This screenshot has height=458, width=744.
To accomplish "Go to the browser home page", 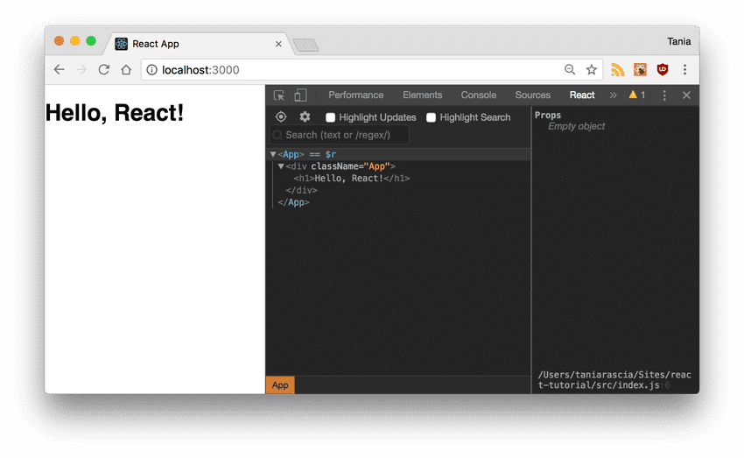I will tap(126, 70).
